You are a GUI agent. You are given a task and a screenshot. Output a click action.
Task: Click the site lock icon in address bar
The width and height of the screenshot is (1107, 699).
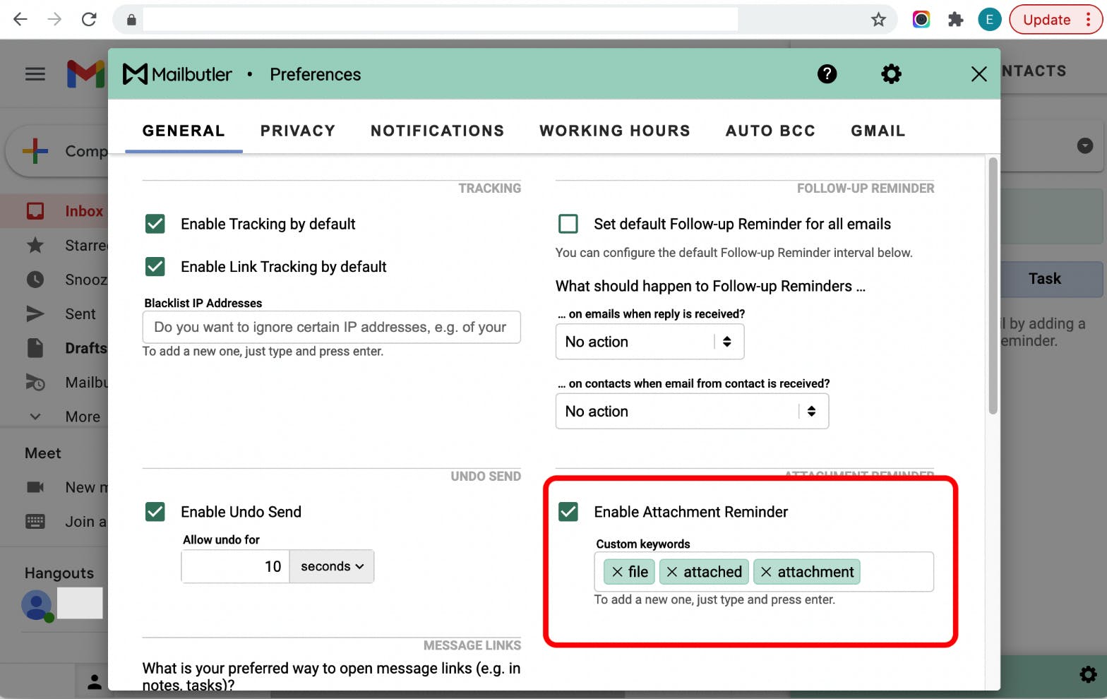[131, 20]
